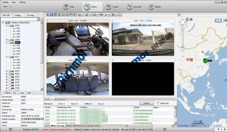The width and height of the screenshot is (227, 132).
Task: Open the Map module icon
Action: 66,7
